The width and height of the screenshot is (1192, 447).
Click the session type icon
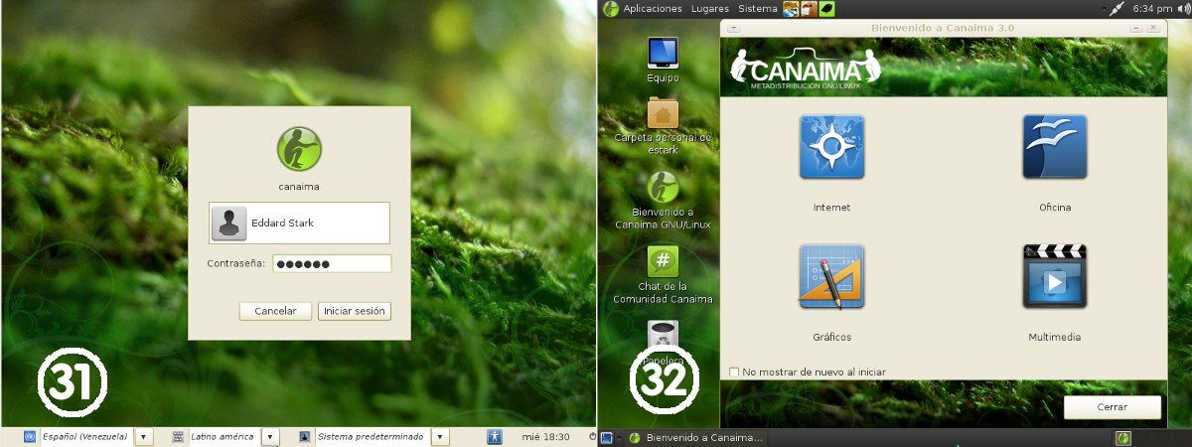(305, 436)
